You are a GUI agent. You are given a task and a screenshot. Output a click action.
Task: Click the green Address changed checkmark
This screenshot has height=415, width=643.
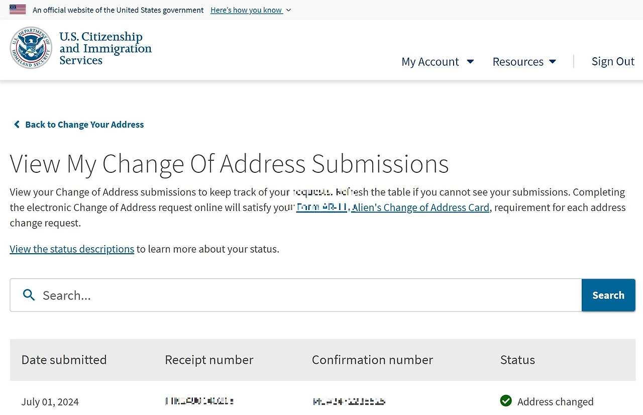tap(506, 401)
